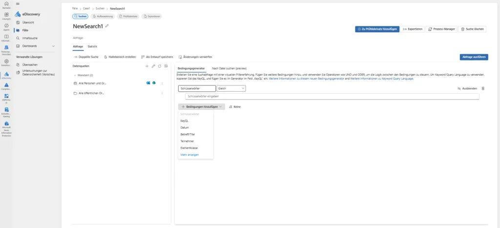
Task: Collapse the Mandant tree group
Action: 75,75
